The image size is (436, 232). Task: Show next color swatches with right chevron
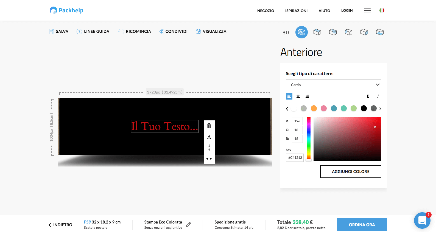coord(380,109)
